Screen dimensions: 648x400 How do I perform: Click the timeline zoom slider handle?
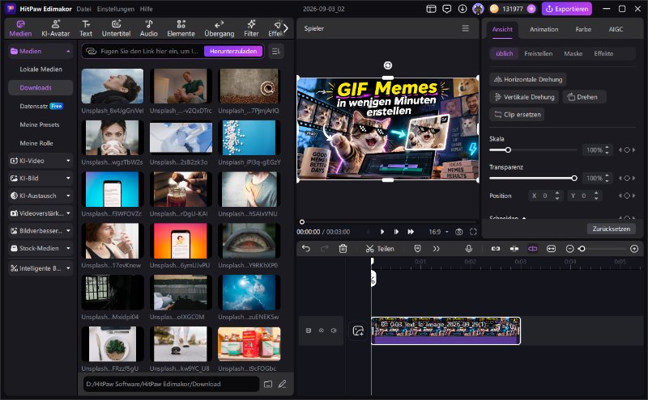coord(582,248)
